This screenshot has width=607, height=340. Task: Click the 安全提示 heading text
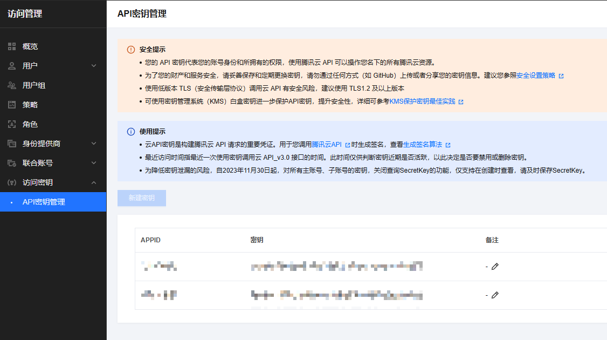(153, 50)
